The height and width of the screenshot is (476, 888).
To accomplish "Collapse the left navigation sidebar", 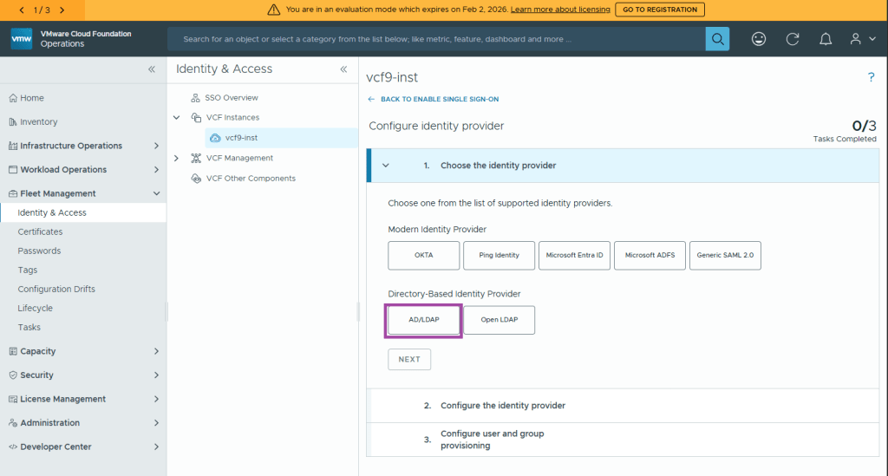I will 151,69.
